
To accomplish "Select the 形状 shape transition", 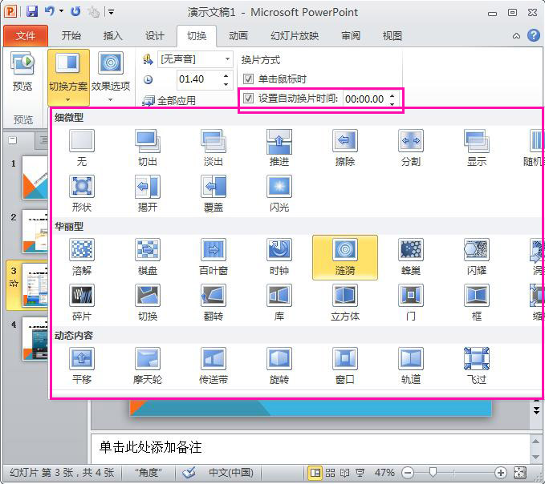I will [82, 194].
